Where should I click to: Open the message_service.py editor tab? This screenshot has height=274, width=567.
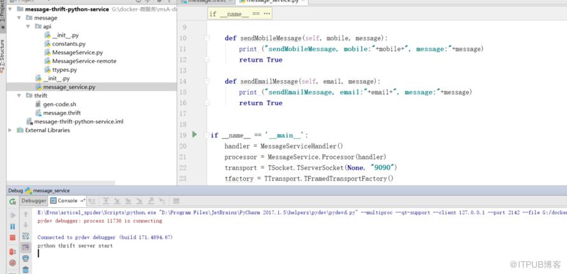tap(271, 1)
